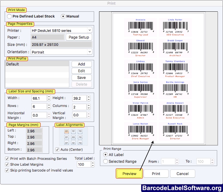Click the To range stepper

point(212,161)
